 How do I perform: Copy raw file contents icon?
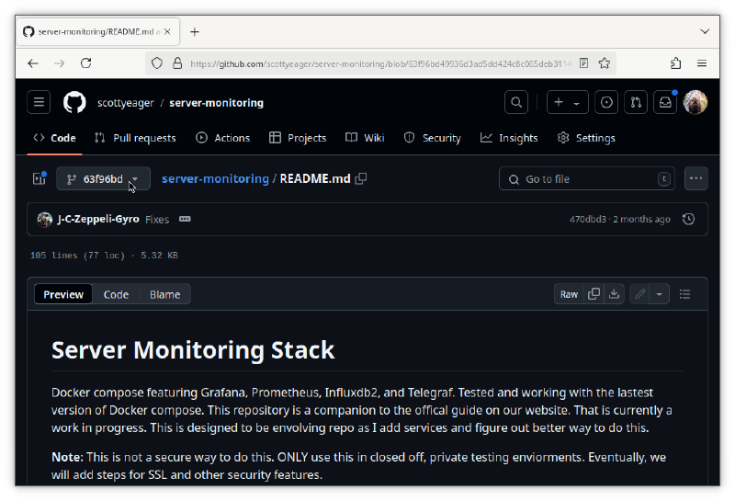(x=594, y=294)
